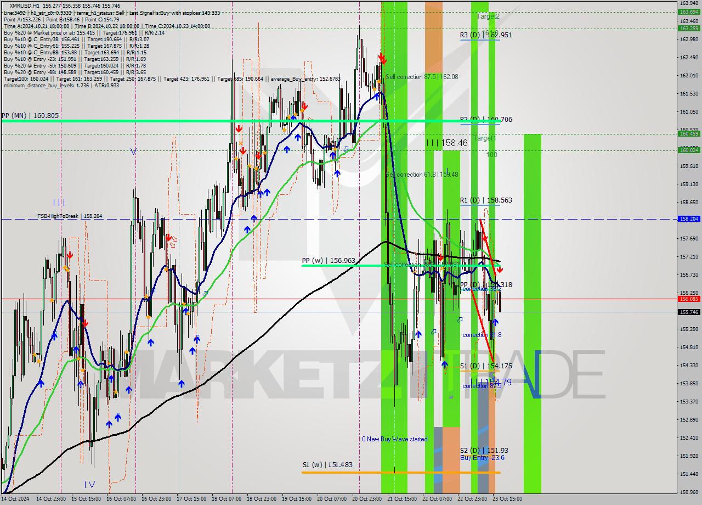Screen dimensions: 702x505
Task: Click the 163.694 green price tag
Action: [689, 12]
